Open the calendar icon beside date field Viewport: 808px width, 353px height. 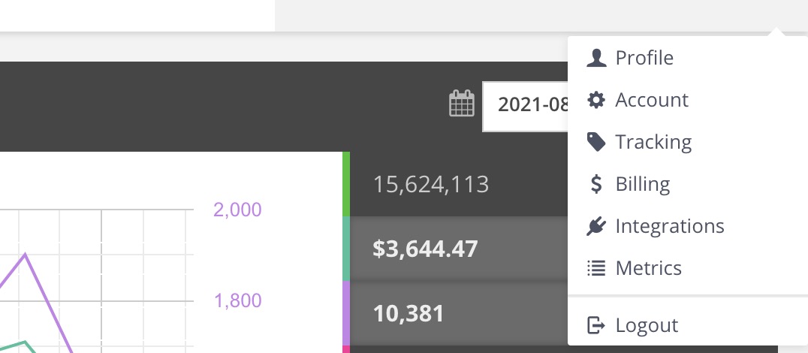(x=462, y=103)
